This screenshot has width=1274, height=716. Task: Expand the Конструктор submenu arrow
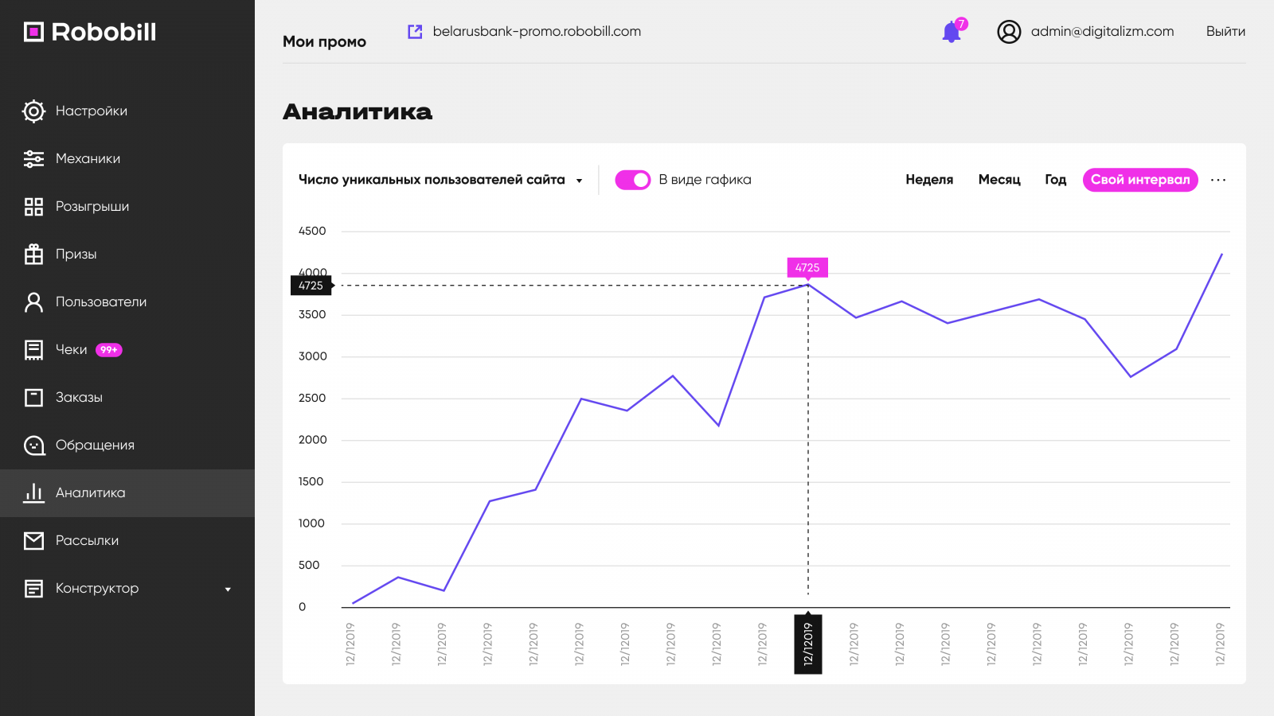pyautogui.click(x=228, y=590)
